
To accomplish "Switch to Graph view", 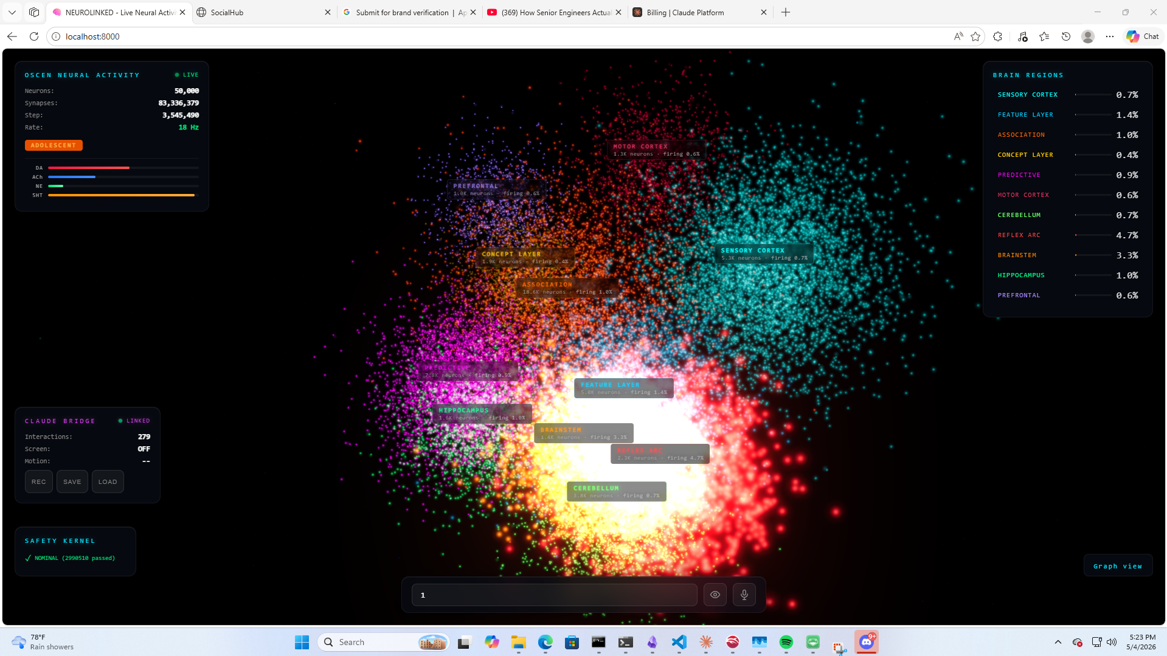I will [x=1118, y=566].
